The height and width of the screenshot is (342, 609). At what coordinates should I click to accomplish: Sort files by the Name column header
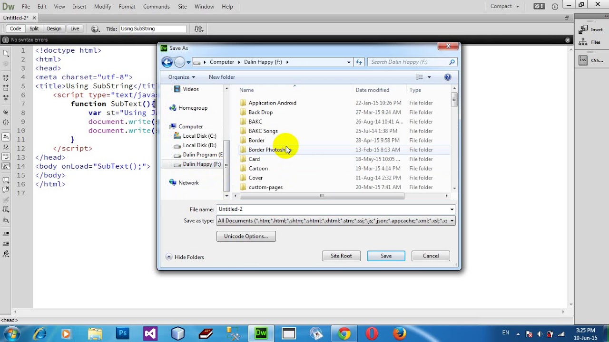(294, 90)
